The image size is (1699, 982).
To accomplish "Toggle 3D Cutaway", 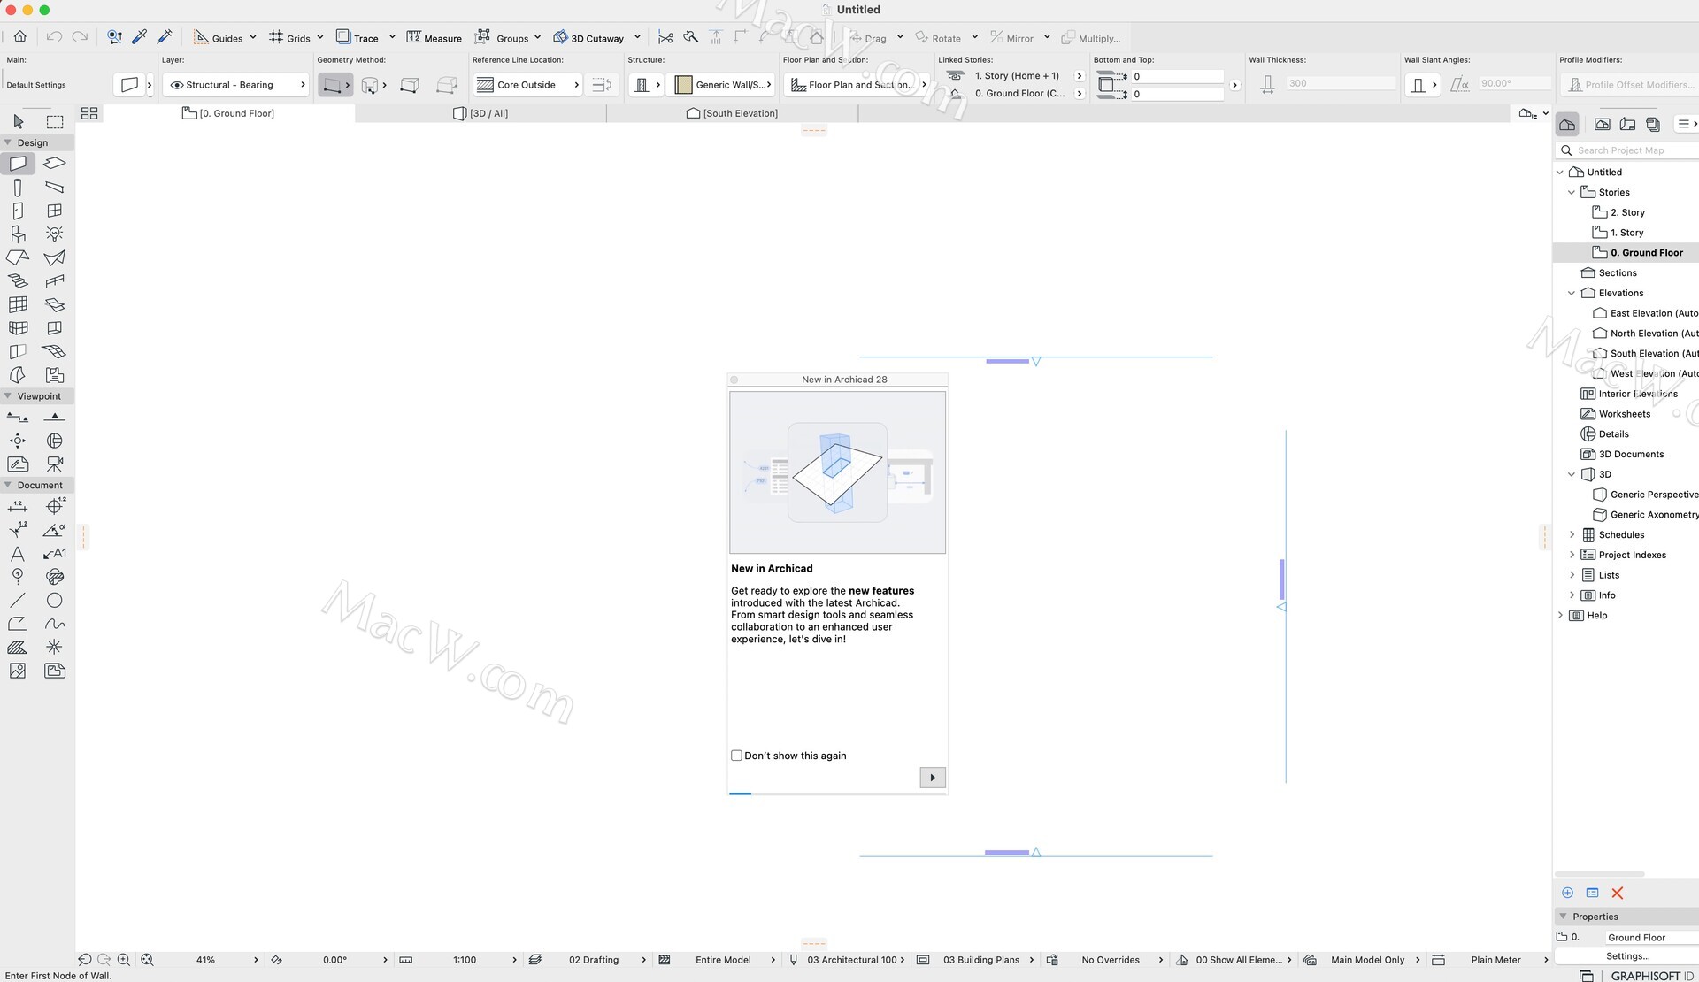I will pos(588,38).
